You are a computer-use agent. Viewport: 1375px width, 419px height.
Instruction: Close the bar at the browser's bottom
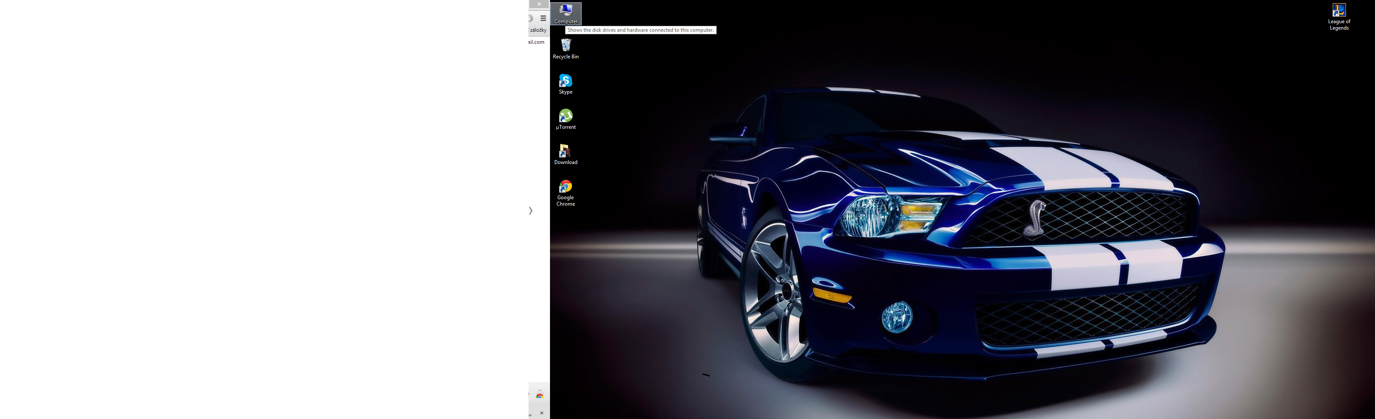(542, 413)
